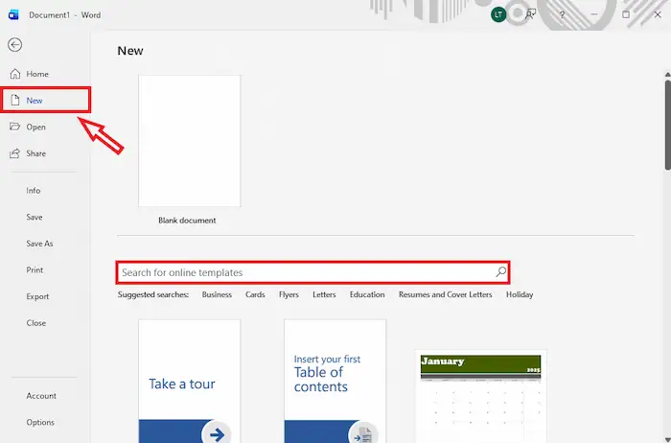Maximize the Word window
The height and width of the screenshot is (443, 671).
point(626,14)
